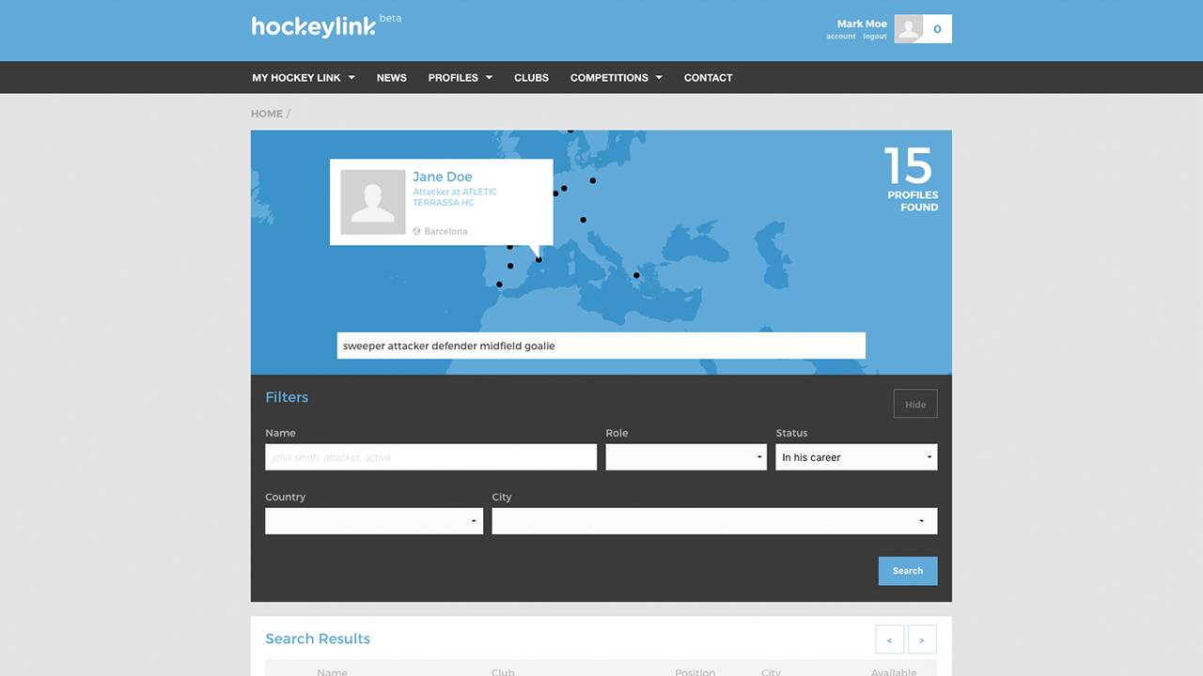Open the Country dropdown
The width and height of the screenshot is (1203, 676).
(x=374, y=521)
